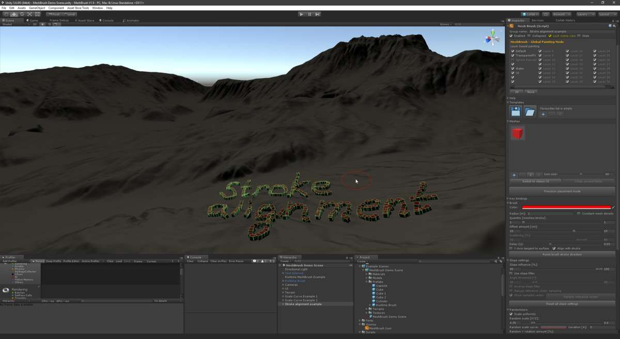Click Switch to classic UI button
Image resolution: width=620 pixels, height=339 pixels.
[x=535, y=181]
